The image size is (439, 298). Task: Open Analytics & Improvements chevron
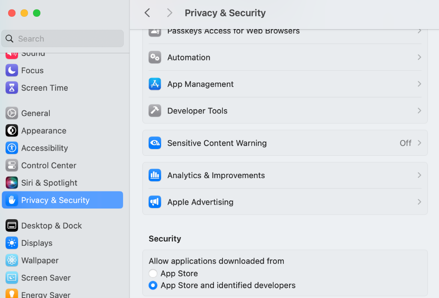[x=419, y=175]
